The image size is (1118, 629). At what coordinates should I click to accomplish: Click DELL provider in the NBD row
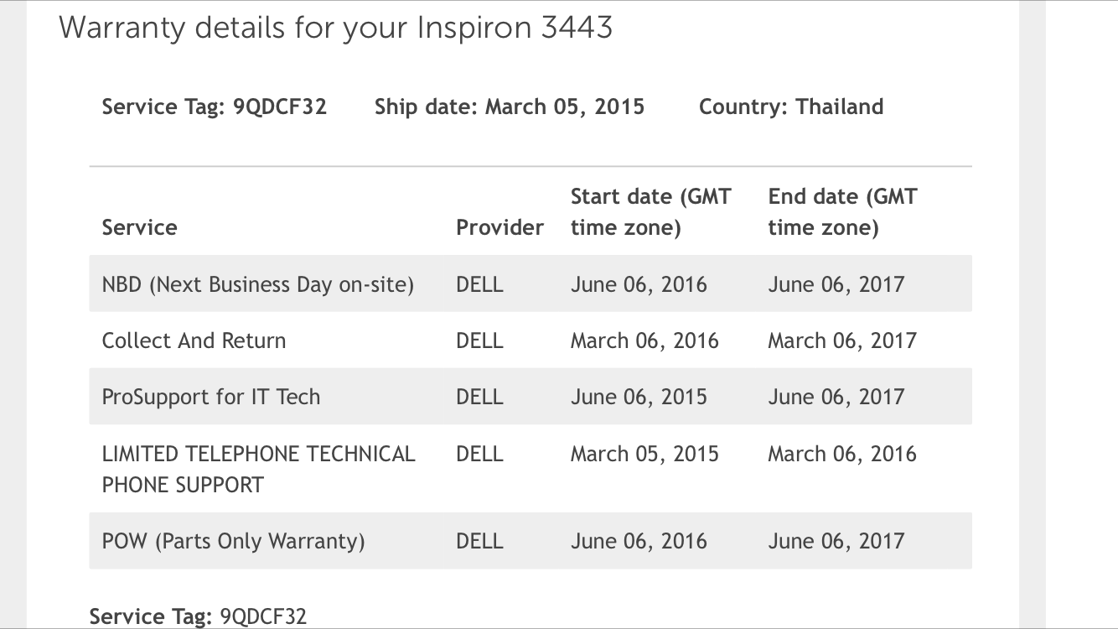tap(479, 284)
